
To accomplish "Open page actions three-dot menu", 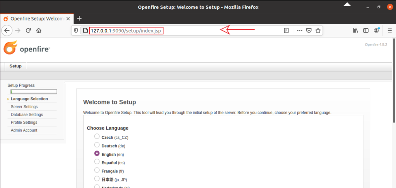I will (x=300, y=31).
